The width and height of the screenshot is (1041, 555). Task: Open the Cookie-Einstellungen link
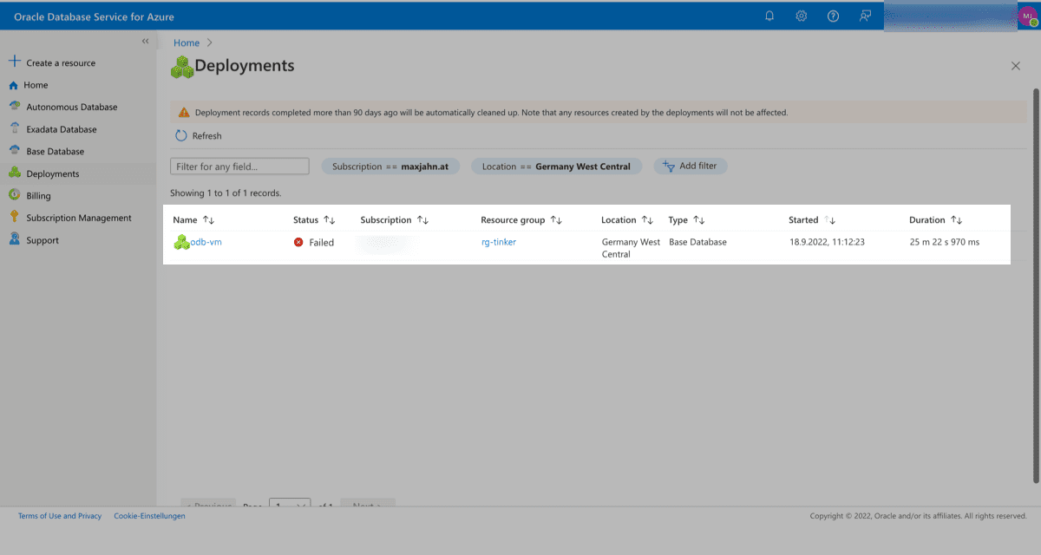click(149, 516)
